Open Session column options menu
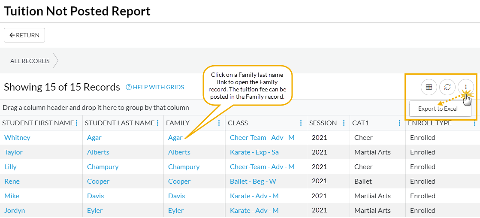Image resolution: width=480 pixels, height=218 pixels. click(344, 123)
